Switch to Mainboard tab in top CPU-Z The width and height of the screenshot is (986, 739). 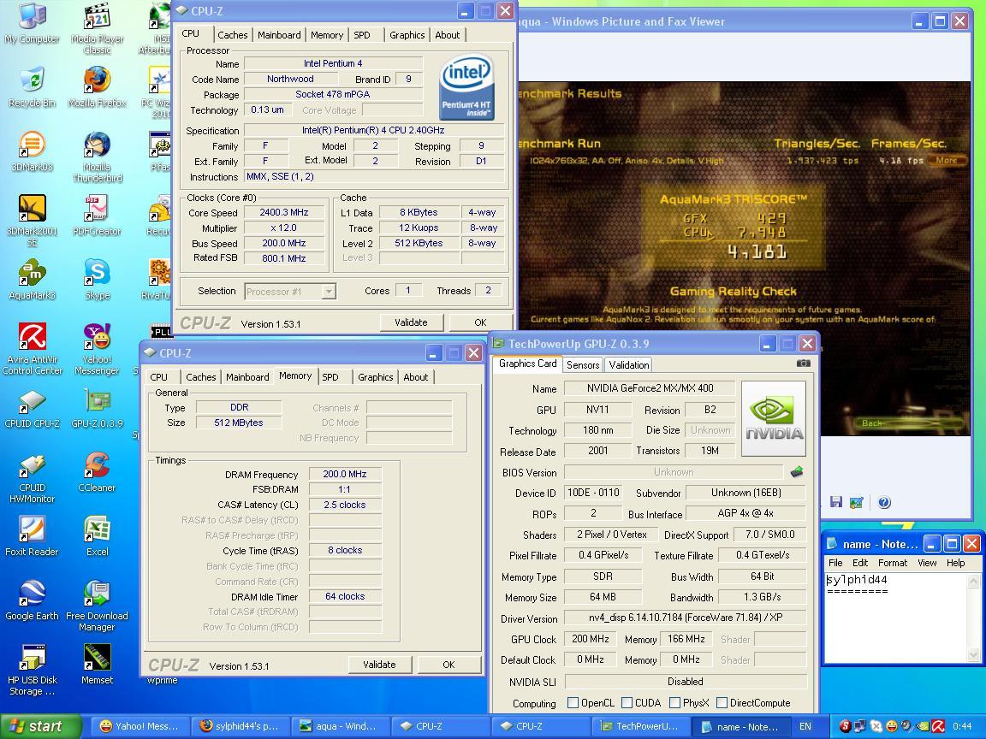tap(278, 35)
